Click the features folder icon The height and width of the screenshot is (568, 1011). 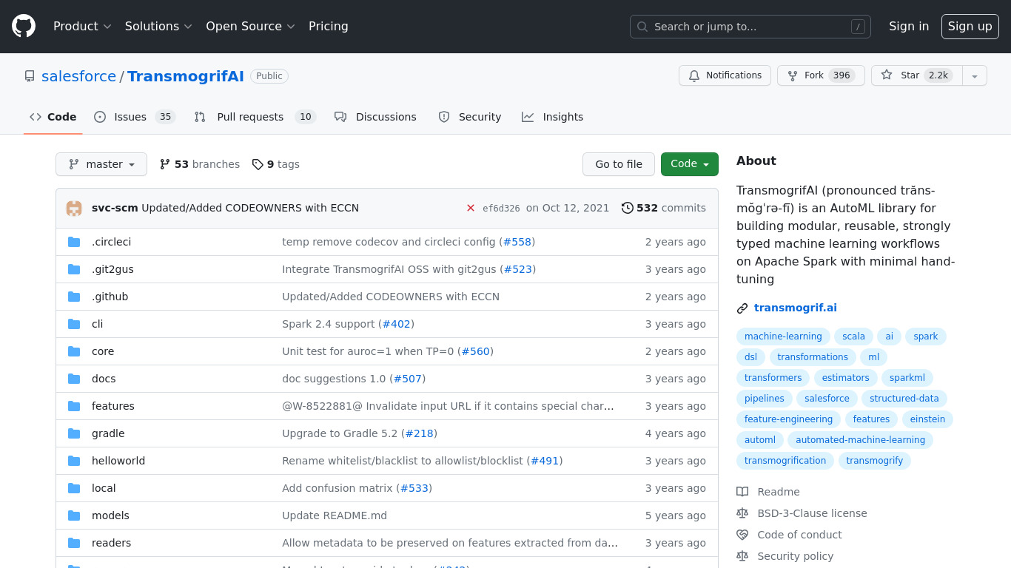[74, 406]
